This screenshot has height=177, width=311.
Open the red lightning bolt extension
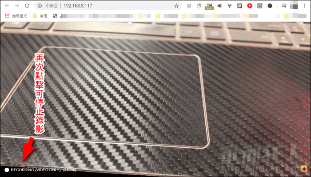(250, 6)
